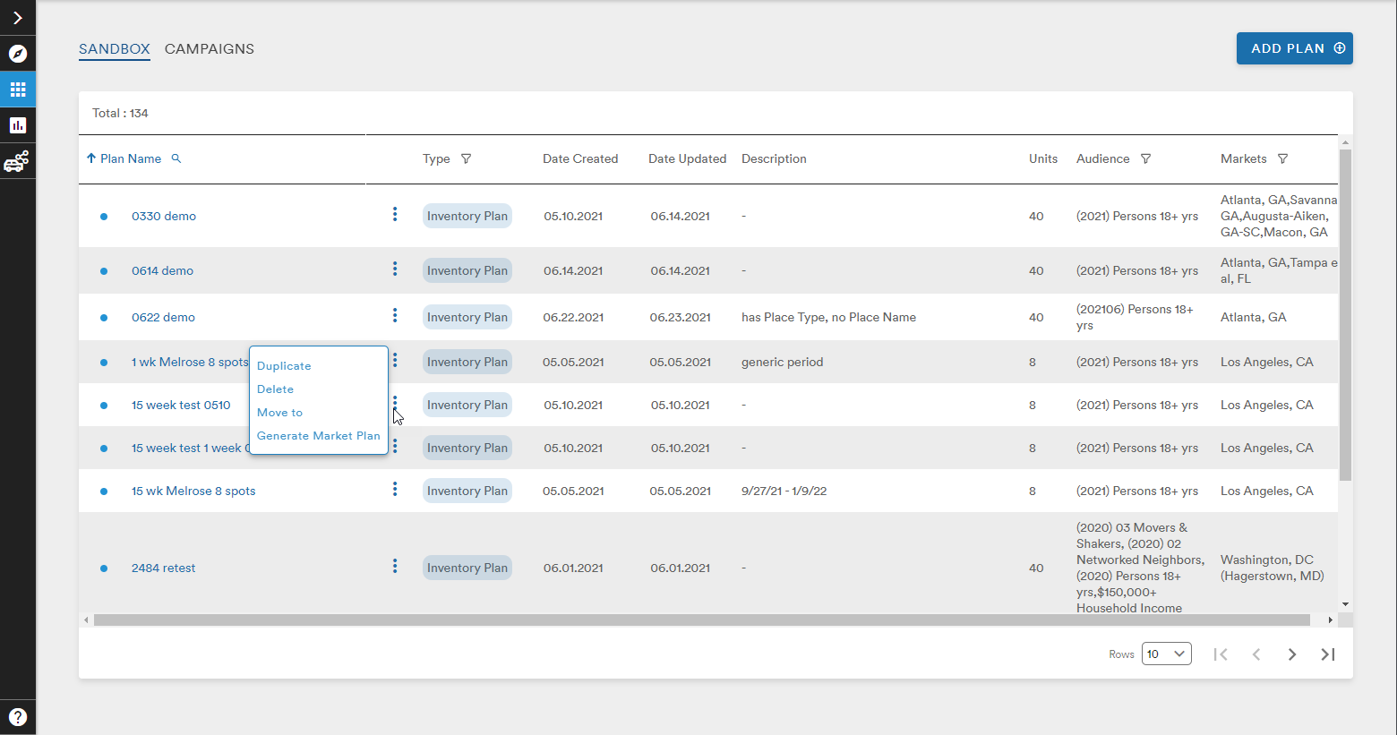Open the three-dot menu for 15 week test 0510
Image resolution: width=1397 pixels, height=735 pixels.
(x=395, y=404)
